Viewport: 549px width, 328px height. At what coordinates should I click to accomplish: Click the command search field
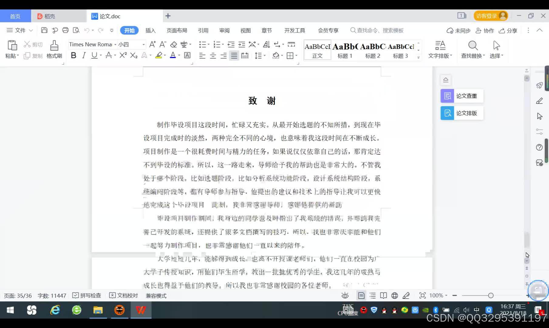pyautogui.click(x=377, y=30)
